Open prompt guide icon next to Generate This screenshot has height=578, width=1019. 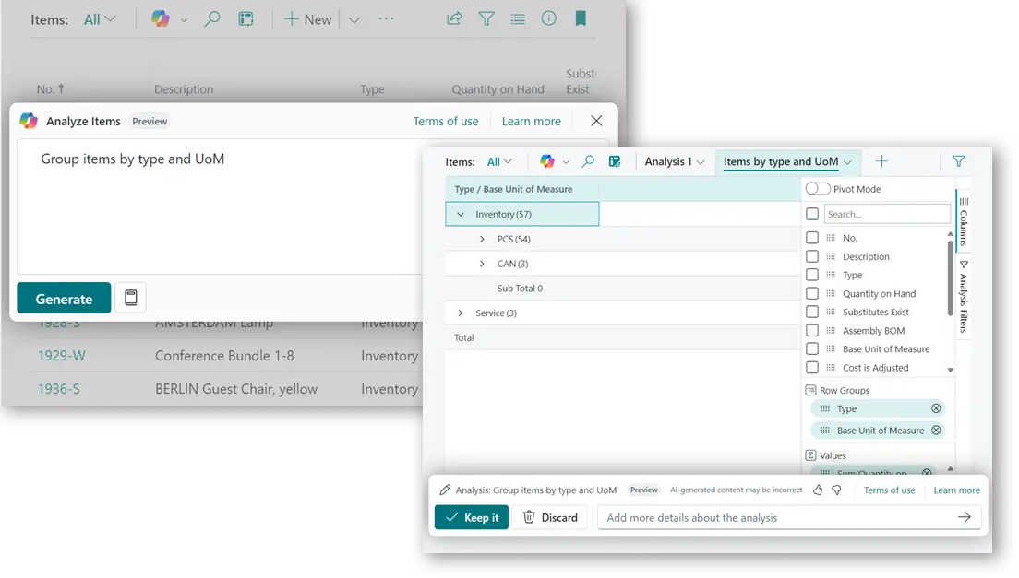click(x=131, y=298)
